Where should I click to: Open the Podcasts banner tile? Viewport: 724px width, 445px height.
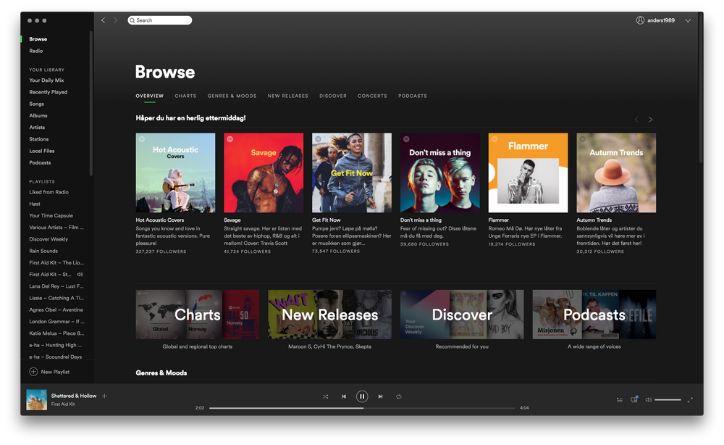[594, 315]
